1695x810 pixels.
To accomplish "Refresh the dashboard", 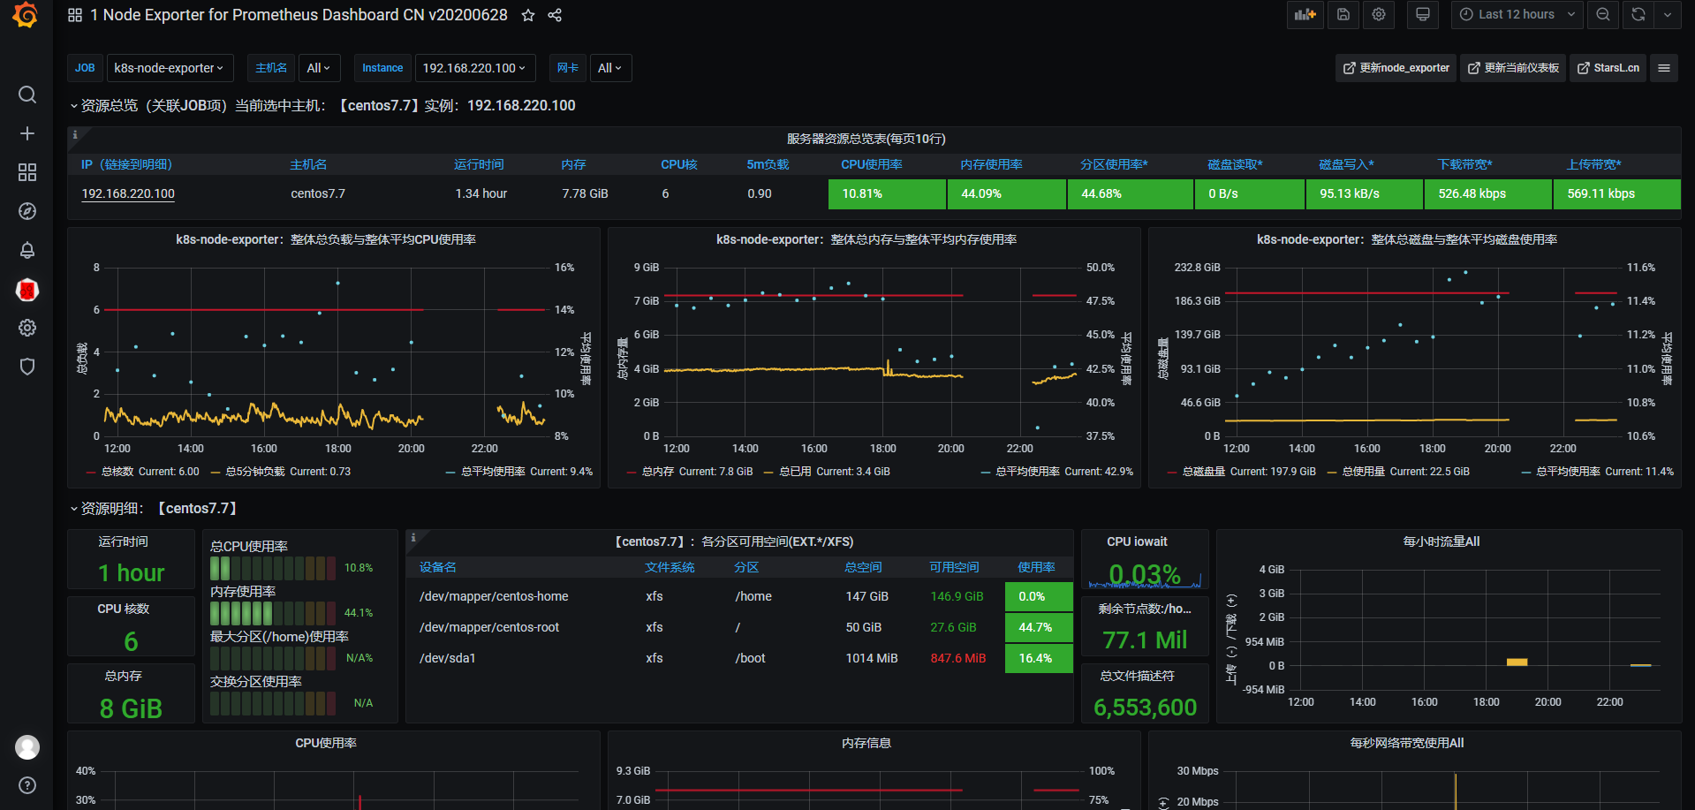I will click(1638, 15).
